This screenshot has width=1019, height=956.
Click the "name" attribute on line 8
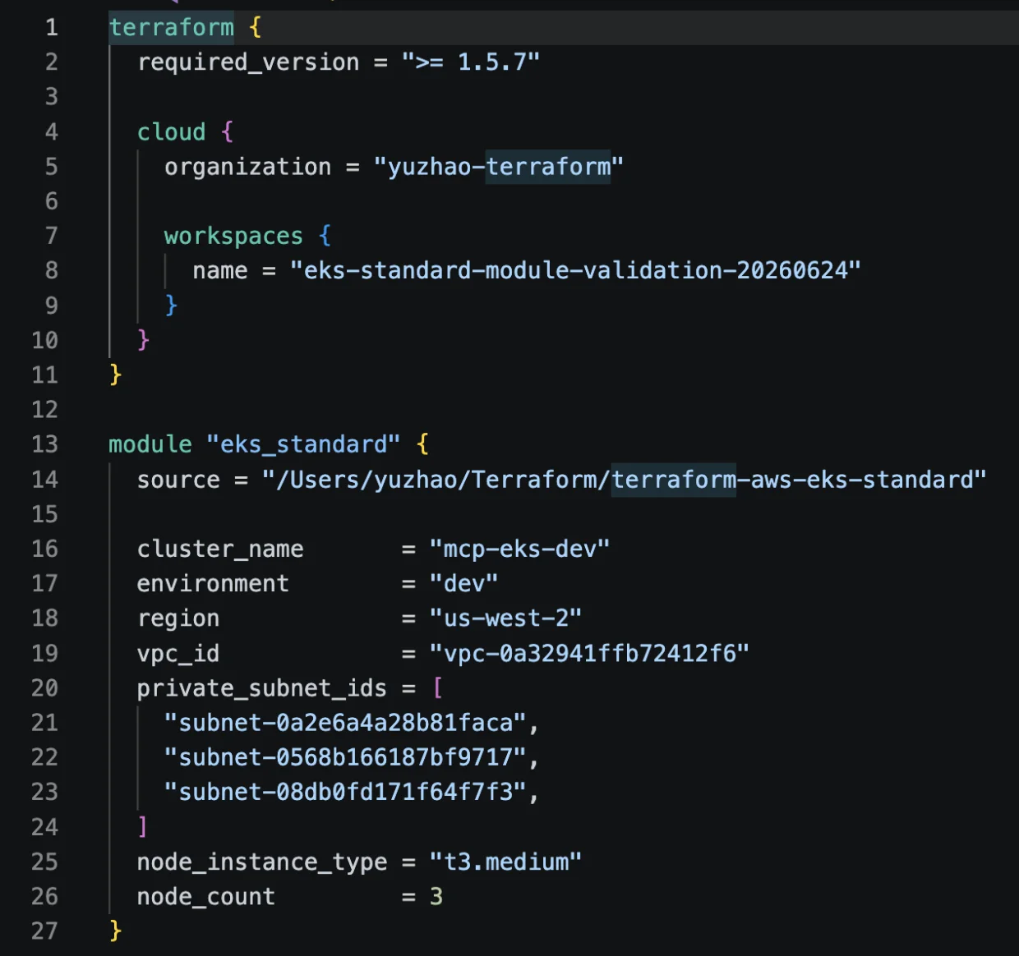point(220,270)
